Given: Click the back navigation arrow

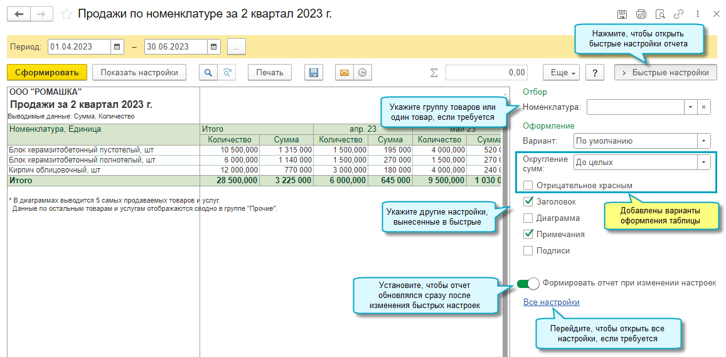Looking at the screenshot, I should (x=19, y=14).
